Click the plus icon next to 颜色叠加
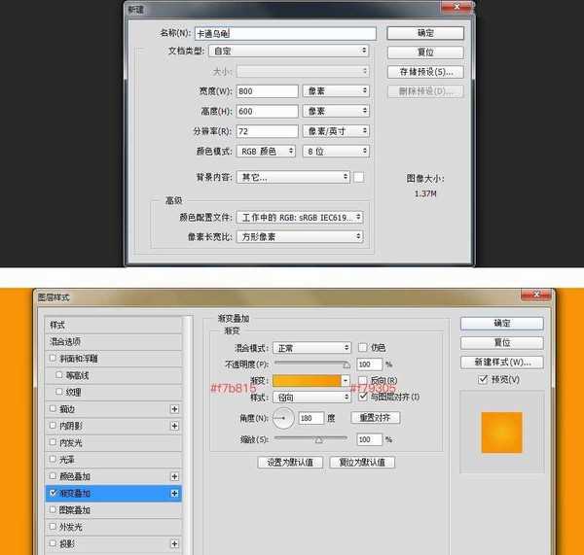Viewport: 584px width, 555px height. [x=174, y=476]
